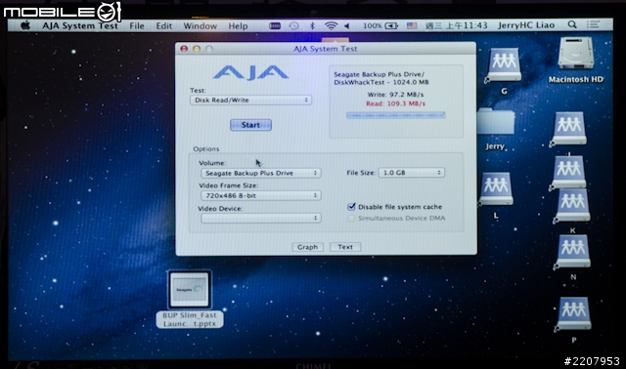Open the Wi-Fi status menu

(x=331, y=26)
